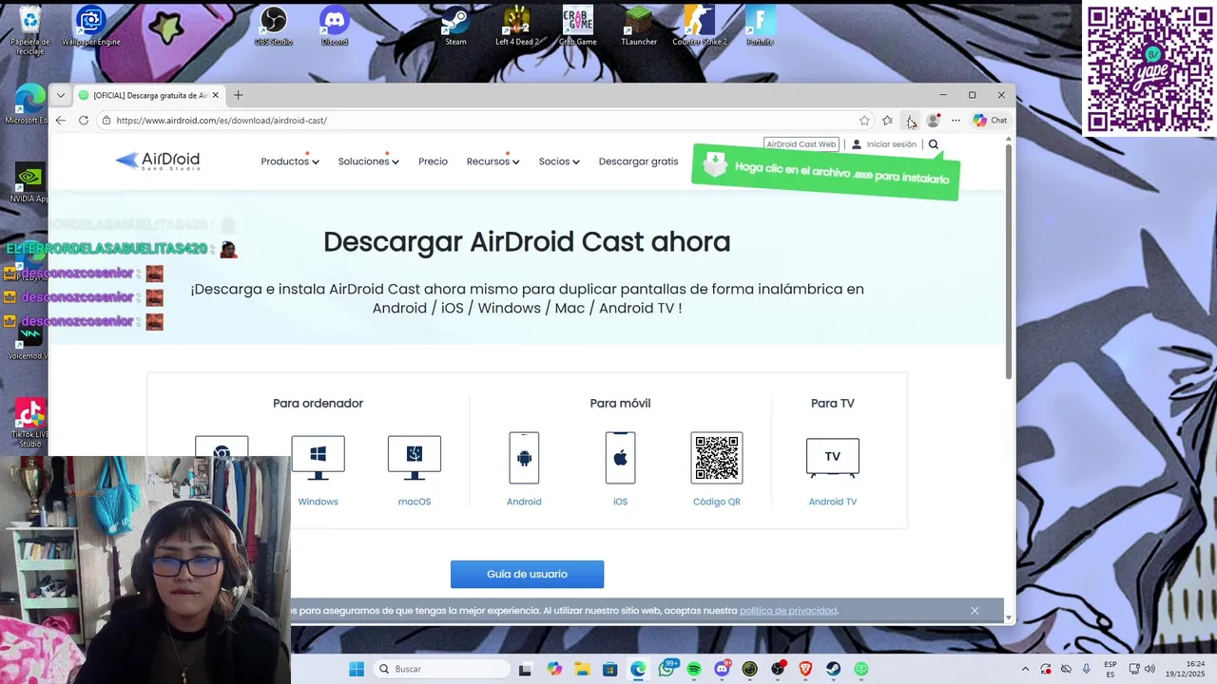1217x684 pixels.
Task: Dismiss the cookie notice banner
Action: tap(975, 611)
